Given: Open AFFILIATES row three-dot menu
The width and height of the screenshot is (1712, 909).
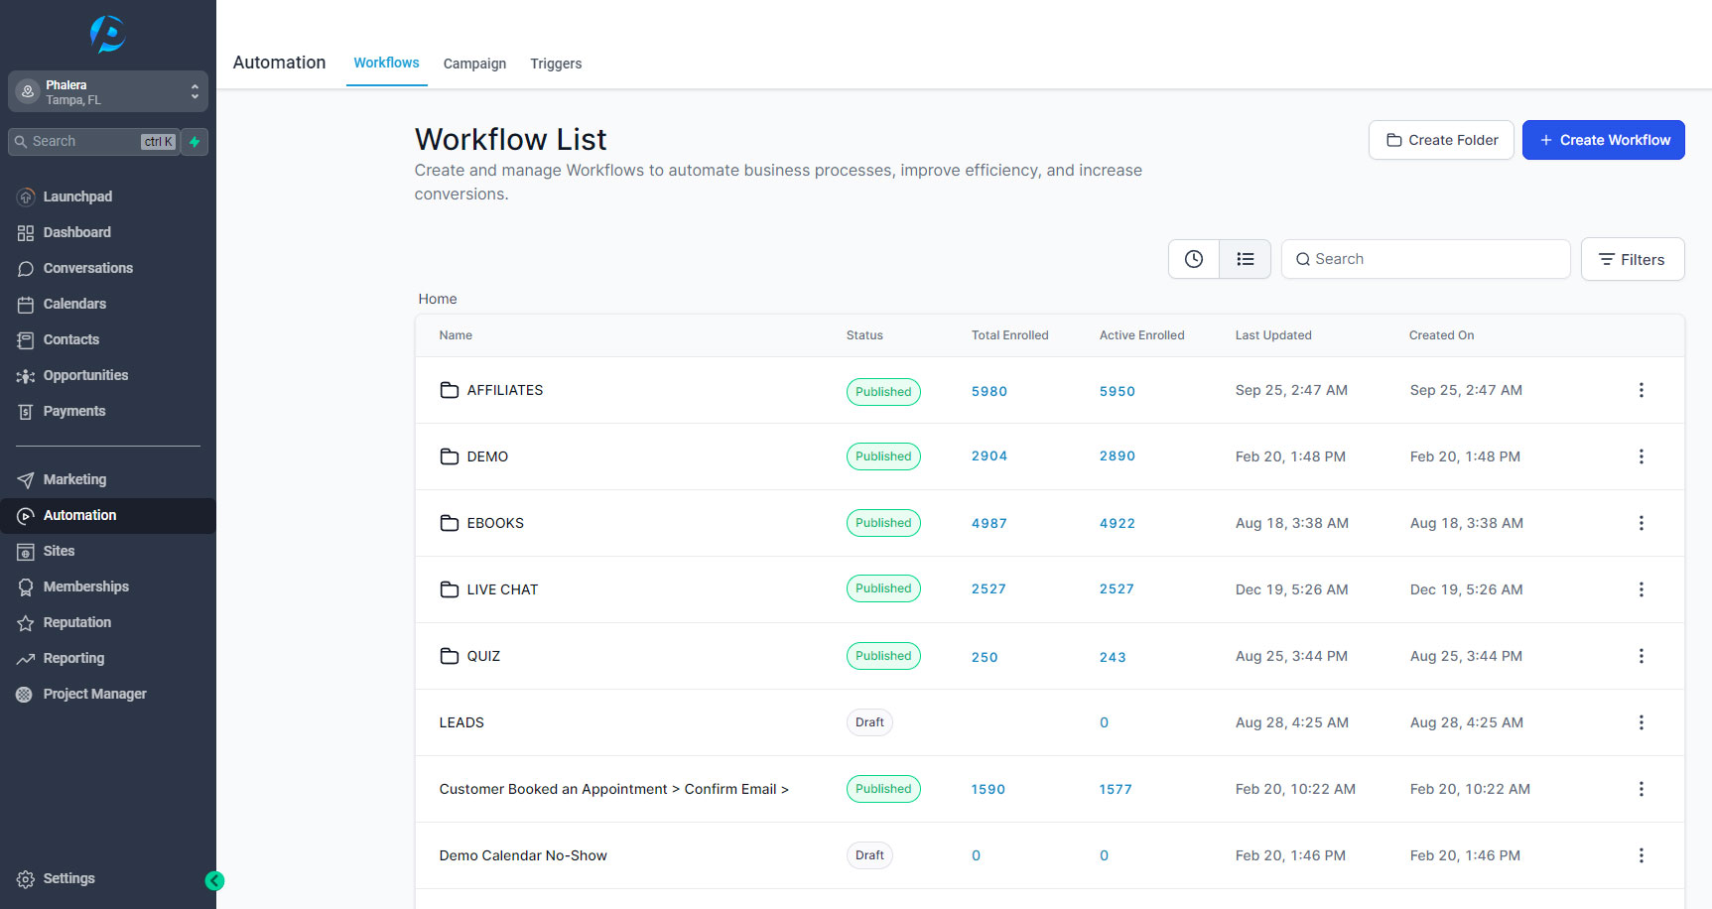Looking at the screenshot, I should (x=1641, y=390).
